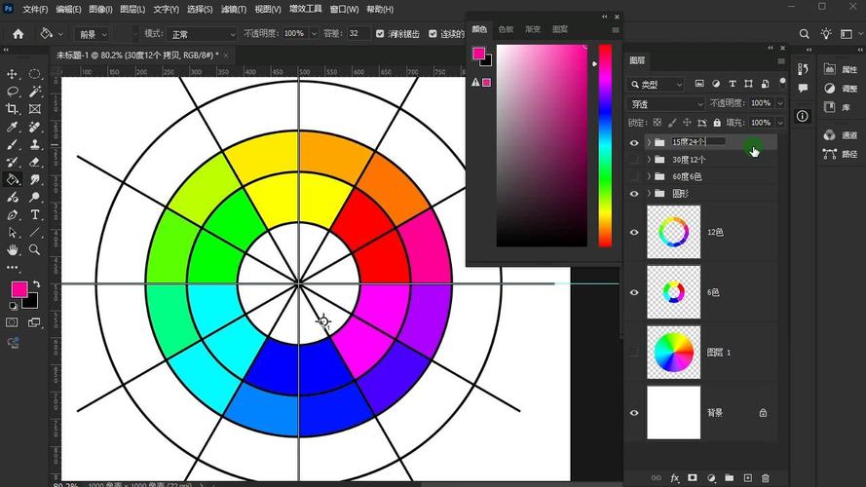This screenshot has width=866, height=487.
Task: Select the Zoom tool in toolbox
Action: click(34, 249)
